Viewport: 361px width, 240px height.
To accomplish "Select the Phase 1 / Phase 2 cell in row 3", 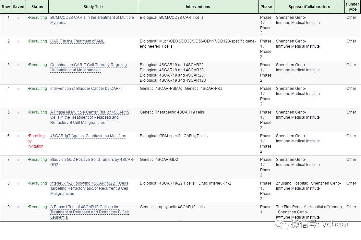I will point(266,73).
